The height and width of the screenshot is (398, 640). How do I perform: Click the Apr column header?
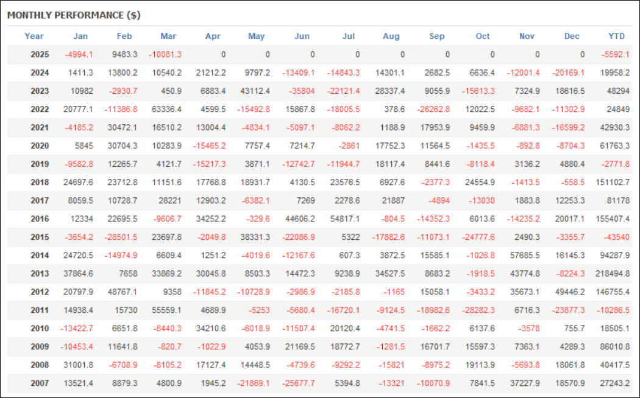click(x=213, y=37)
